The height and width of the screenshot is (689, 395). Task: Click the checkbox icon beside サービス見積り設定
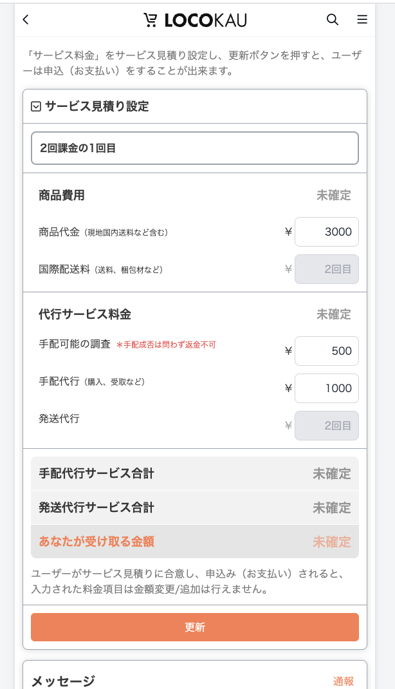coord(36,106)
